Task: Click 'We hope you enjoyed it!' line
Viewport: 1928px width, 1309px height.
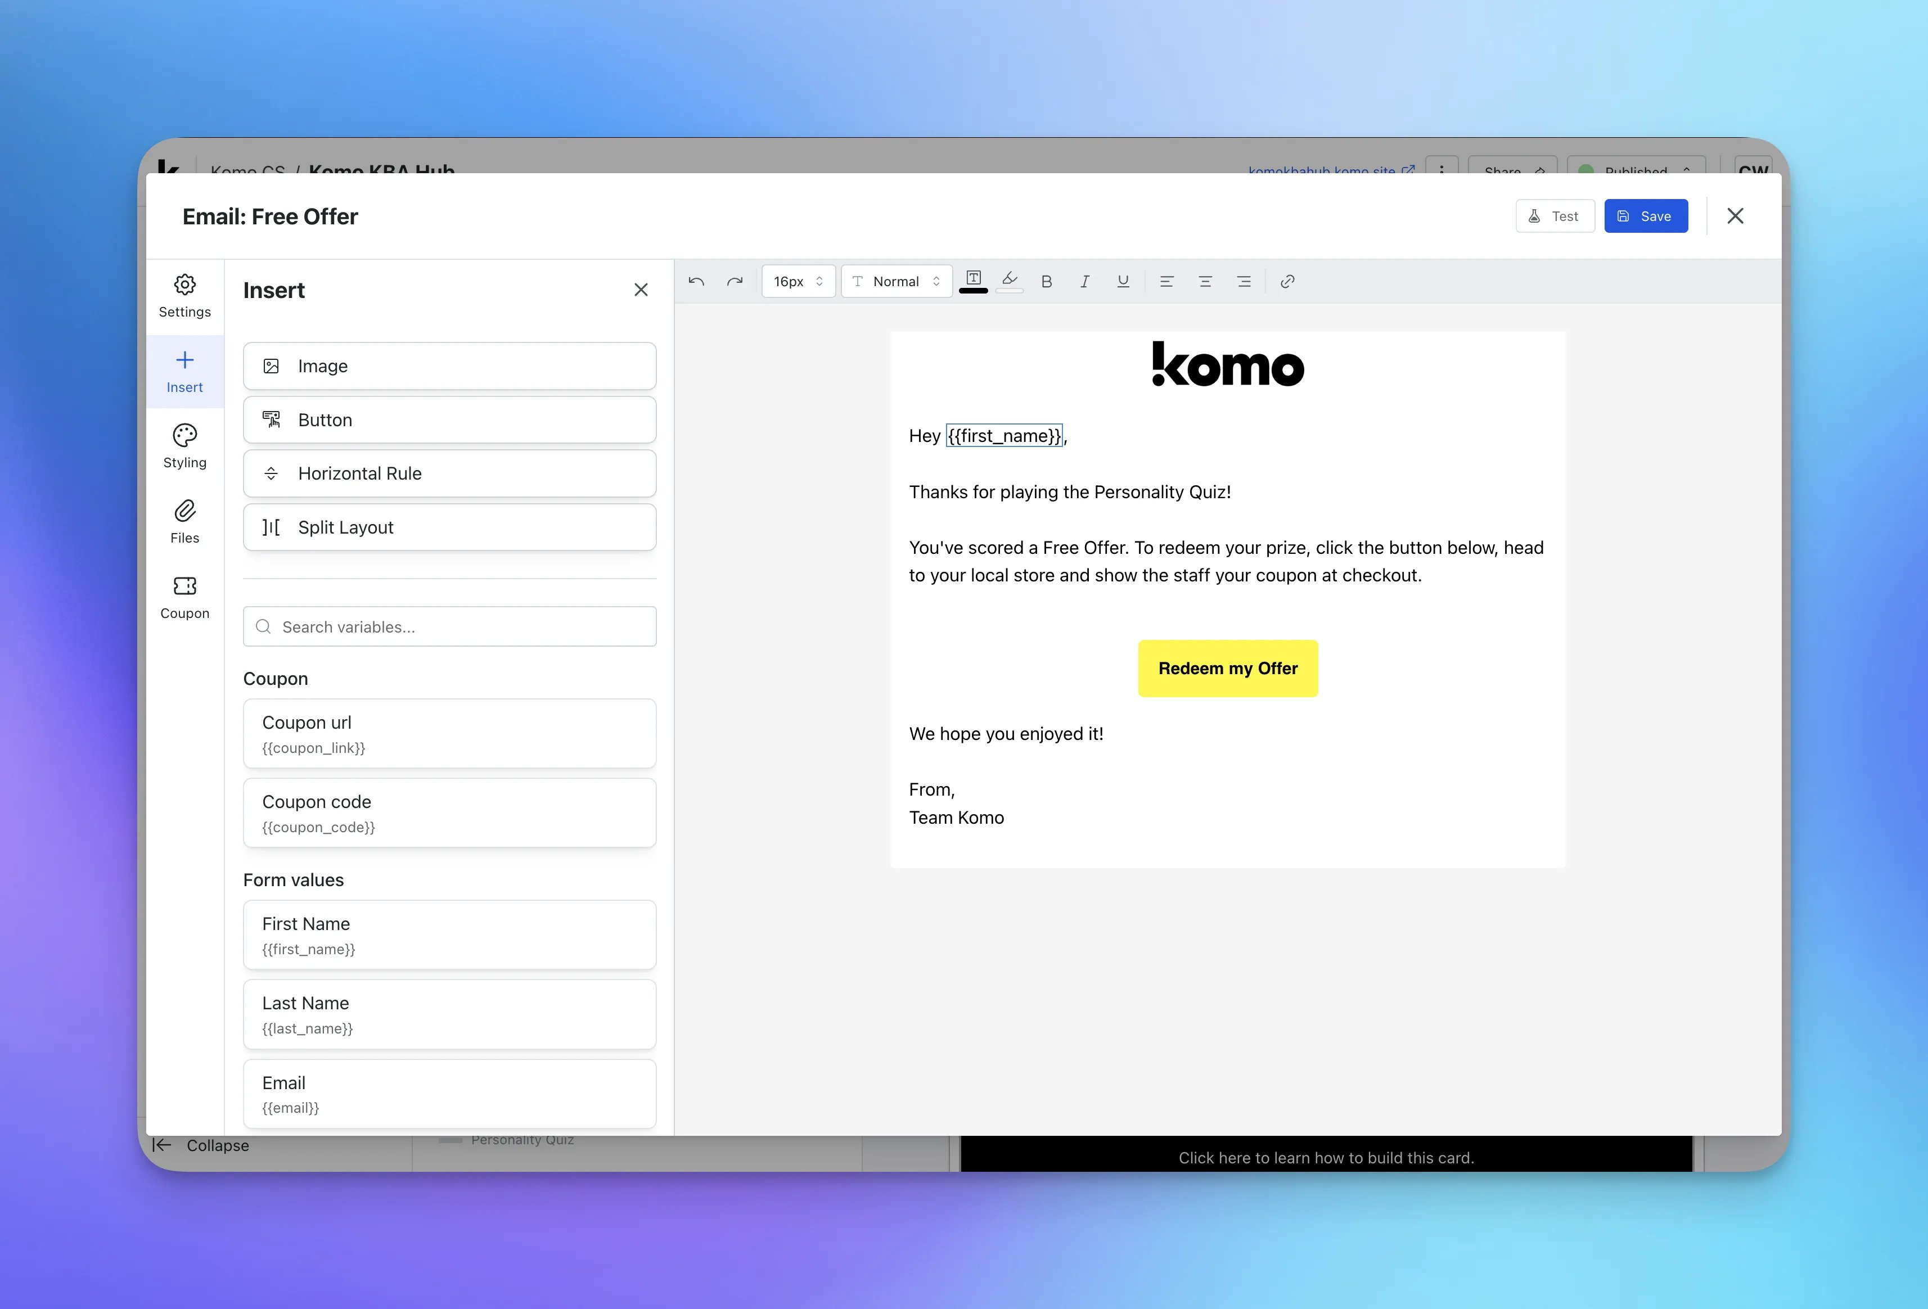Action: point(1006,734)
